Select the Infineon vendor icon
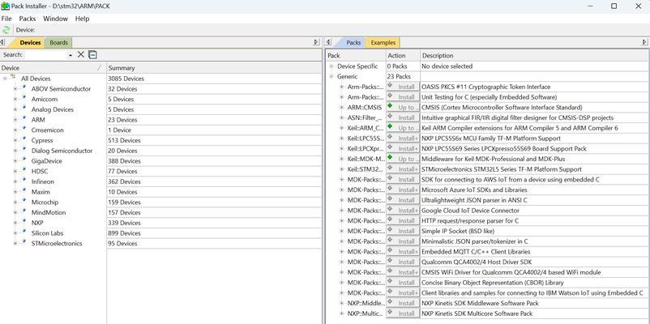The height and width of the screenshot is (324, 650). click(24, 181)
